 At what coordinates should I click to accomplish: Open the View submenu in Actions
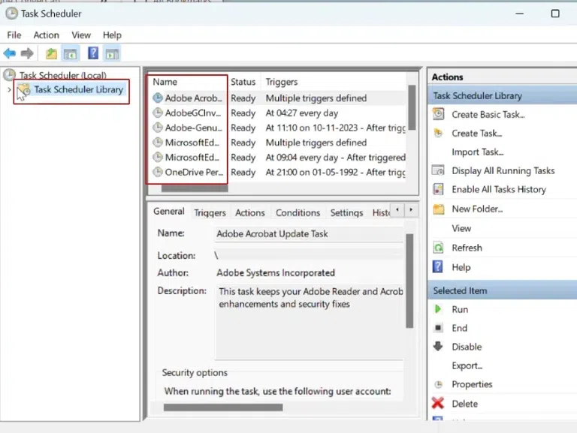461,228
